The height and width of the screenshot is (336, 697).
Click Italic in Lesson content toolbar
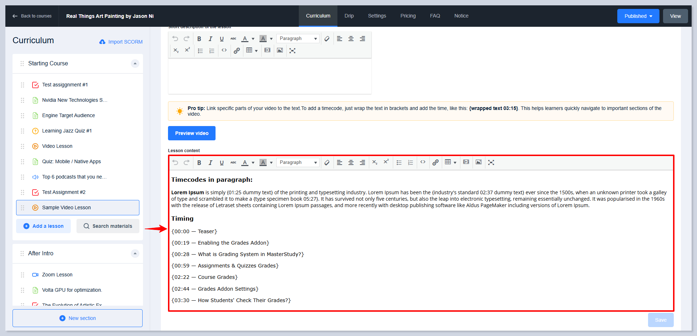click(x=211, y=162)
